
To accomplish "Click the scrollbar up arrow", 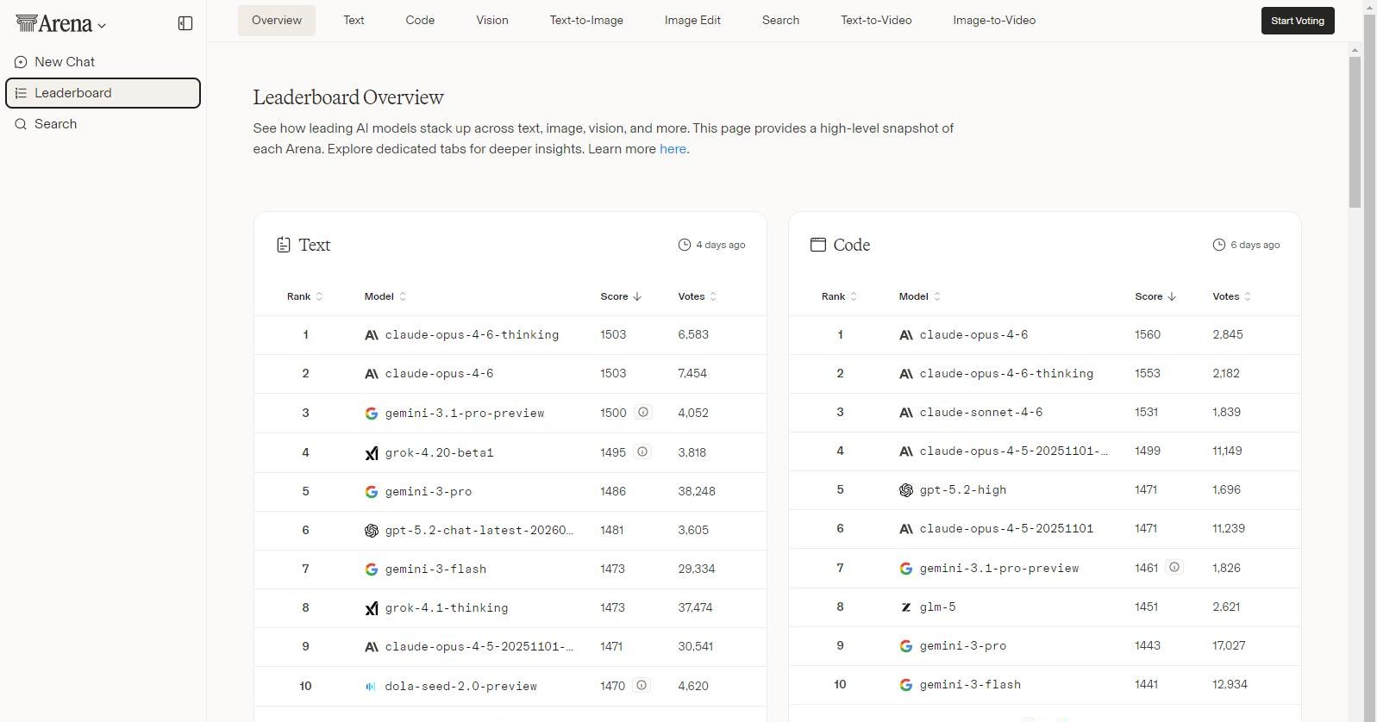I will click(x=1355, y=50).
